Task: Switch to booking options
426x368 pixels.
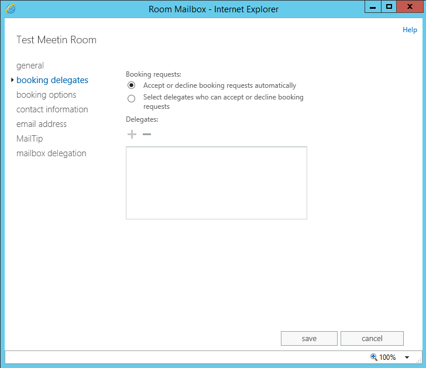Action: [46, 95]
